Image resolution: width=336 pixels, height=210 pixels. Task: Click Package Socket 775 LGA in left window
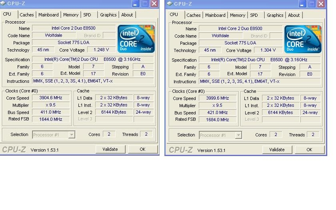74,42
